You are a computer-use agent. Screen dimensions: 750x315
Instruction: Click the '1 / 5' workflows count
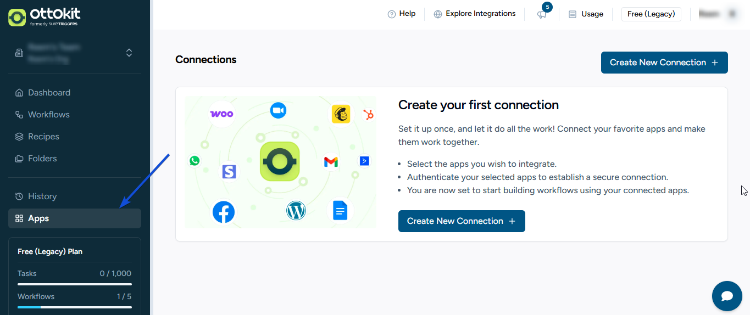click(124, 296)
